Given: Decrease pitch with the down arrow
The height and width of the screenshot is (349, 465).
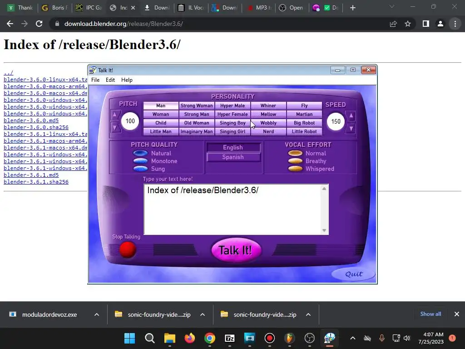Looking at the screenshot, I should [x=115, y=128].
